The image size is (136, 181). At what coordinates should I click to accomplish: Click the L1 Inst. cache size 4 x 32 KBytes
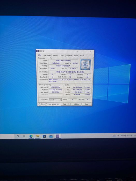[77, 90]
